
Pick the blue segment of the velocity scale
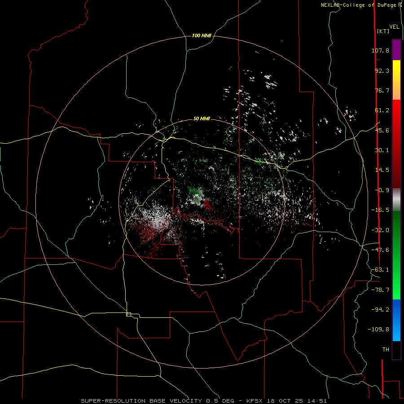396,320
